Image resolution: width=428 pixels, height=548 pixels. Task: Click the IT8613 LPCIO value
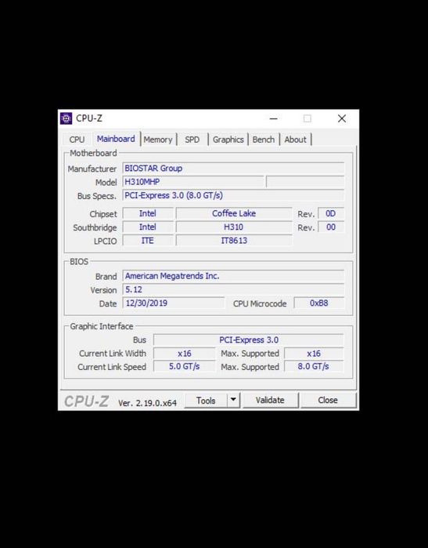[x=234, y=241]
